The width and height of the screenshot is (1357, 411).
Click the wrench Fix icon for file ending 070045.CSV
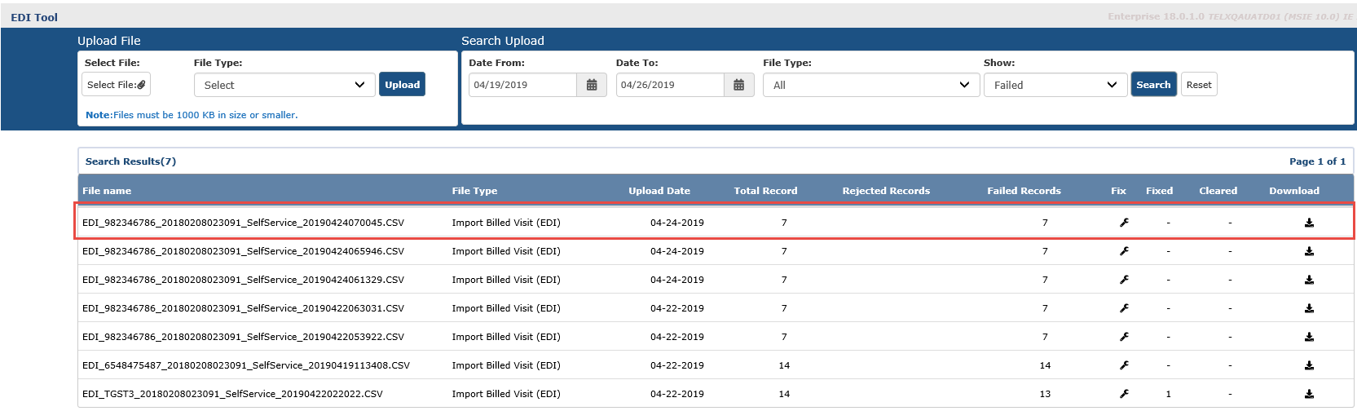tap(1124, 223)
